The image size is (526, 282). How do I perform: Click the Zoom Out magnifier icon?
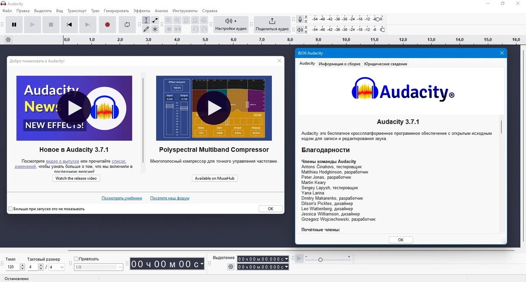click(x=178, y=21)
